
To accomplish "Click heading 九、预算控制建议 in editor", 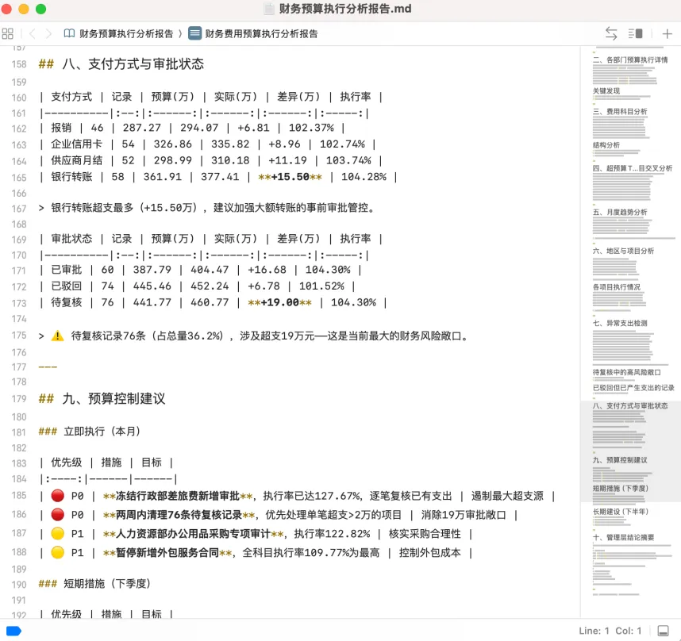I will coord(113,399).
